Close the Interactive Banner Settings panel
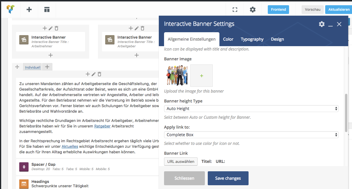 point(339,24)
